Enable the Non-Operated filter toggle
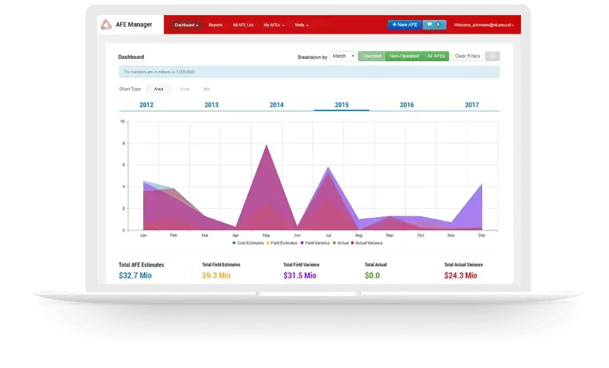 point(404,56)
